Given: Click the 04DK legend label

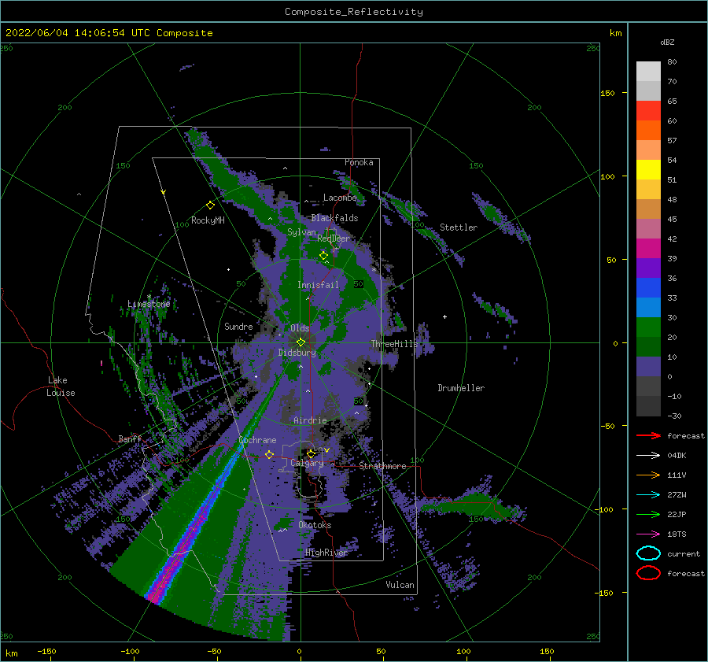Looking at the screenshot, I should tap(677, 456).
